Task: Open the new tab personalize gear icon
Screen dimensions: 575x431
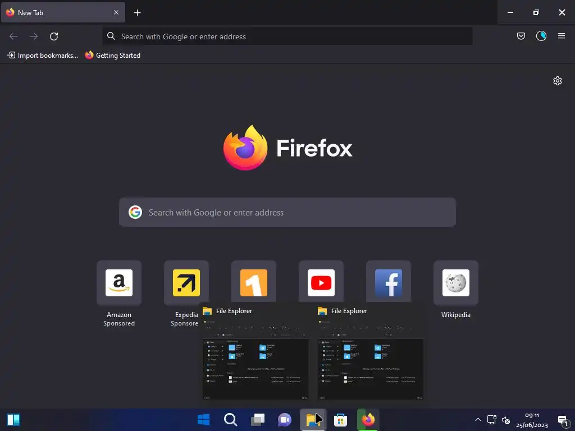Action: click(x=558, y=81)
